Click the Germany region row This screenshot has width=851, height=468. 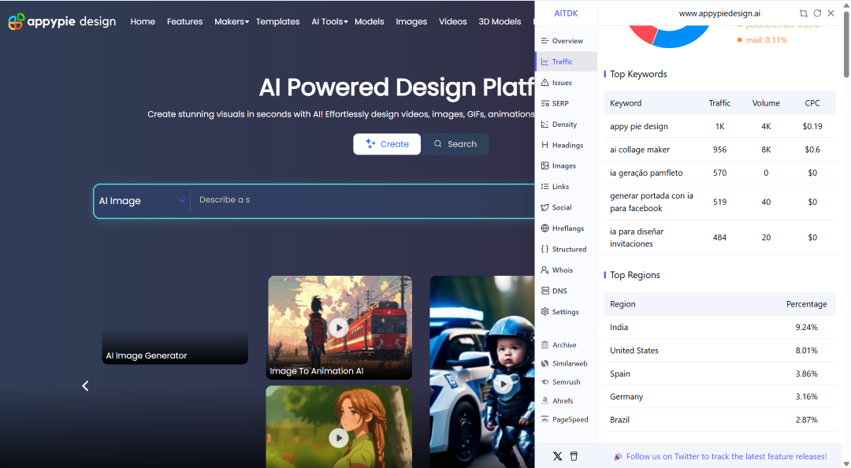(x=719, y=397)
